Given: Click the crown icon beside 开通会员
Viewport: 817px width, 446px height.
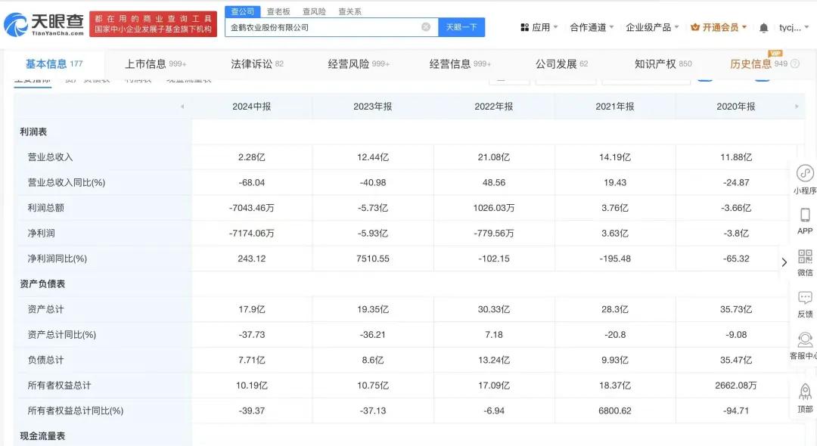Looking at the screenshot, I should 694,27.
